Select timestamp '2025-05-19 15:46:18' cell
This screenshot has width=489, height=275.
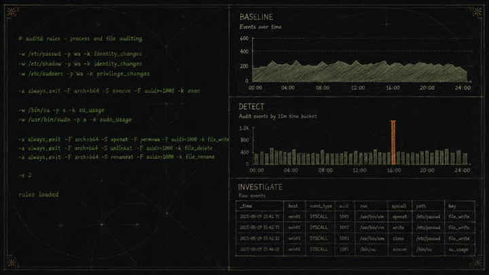click(259, 249)
